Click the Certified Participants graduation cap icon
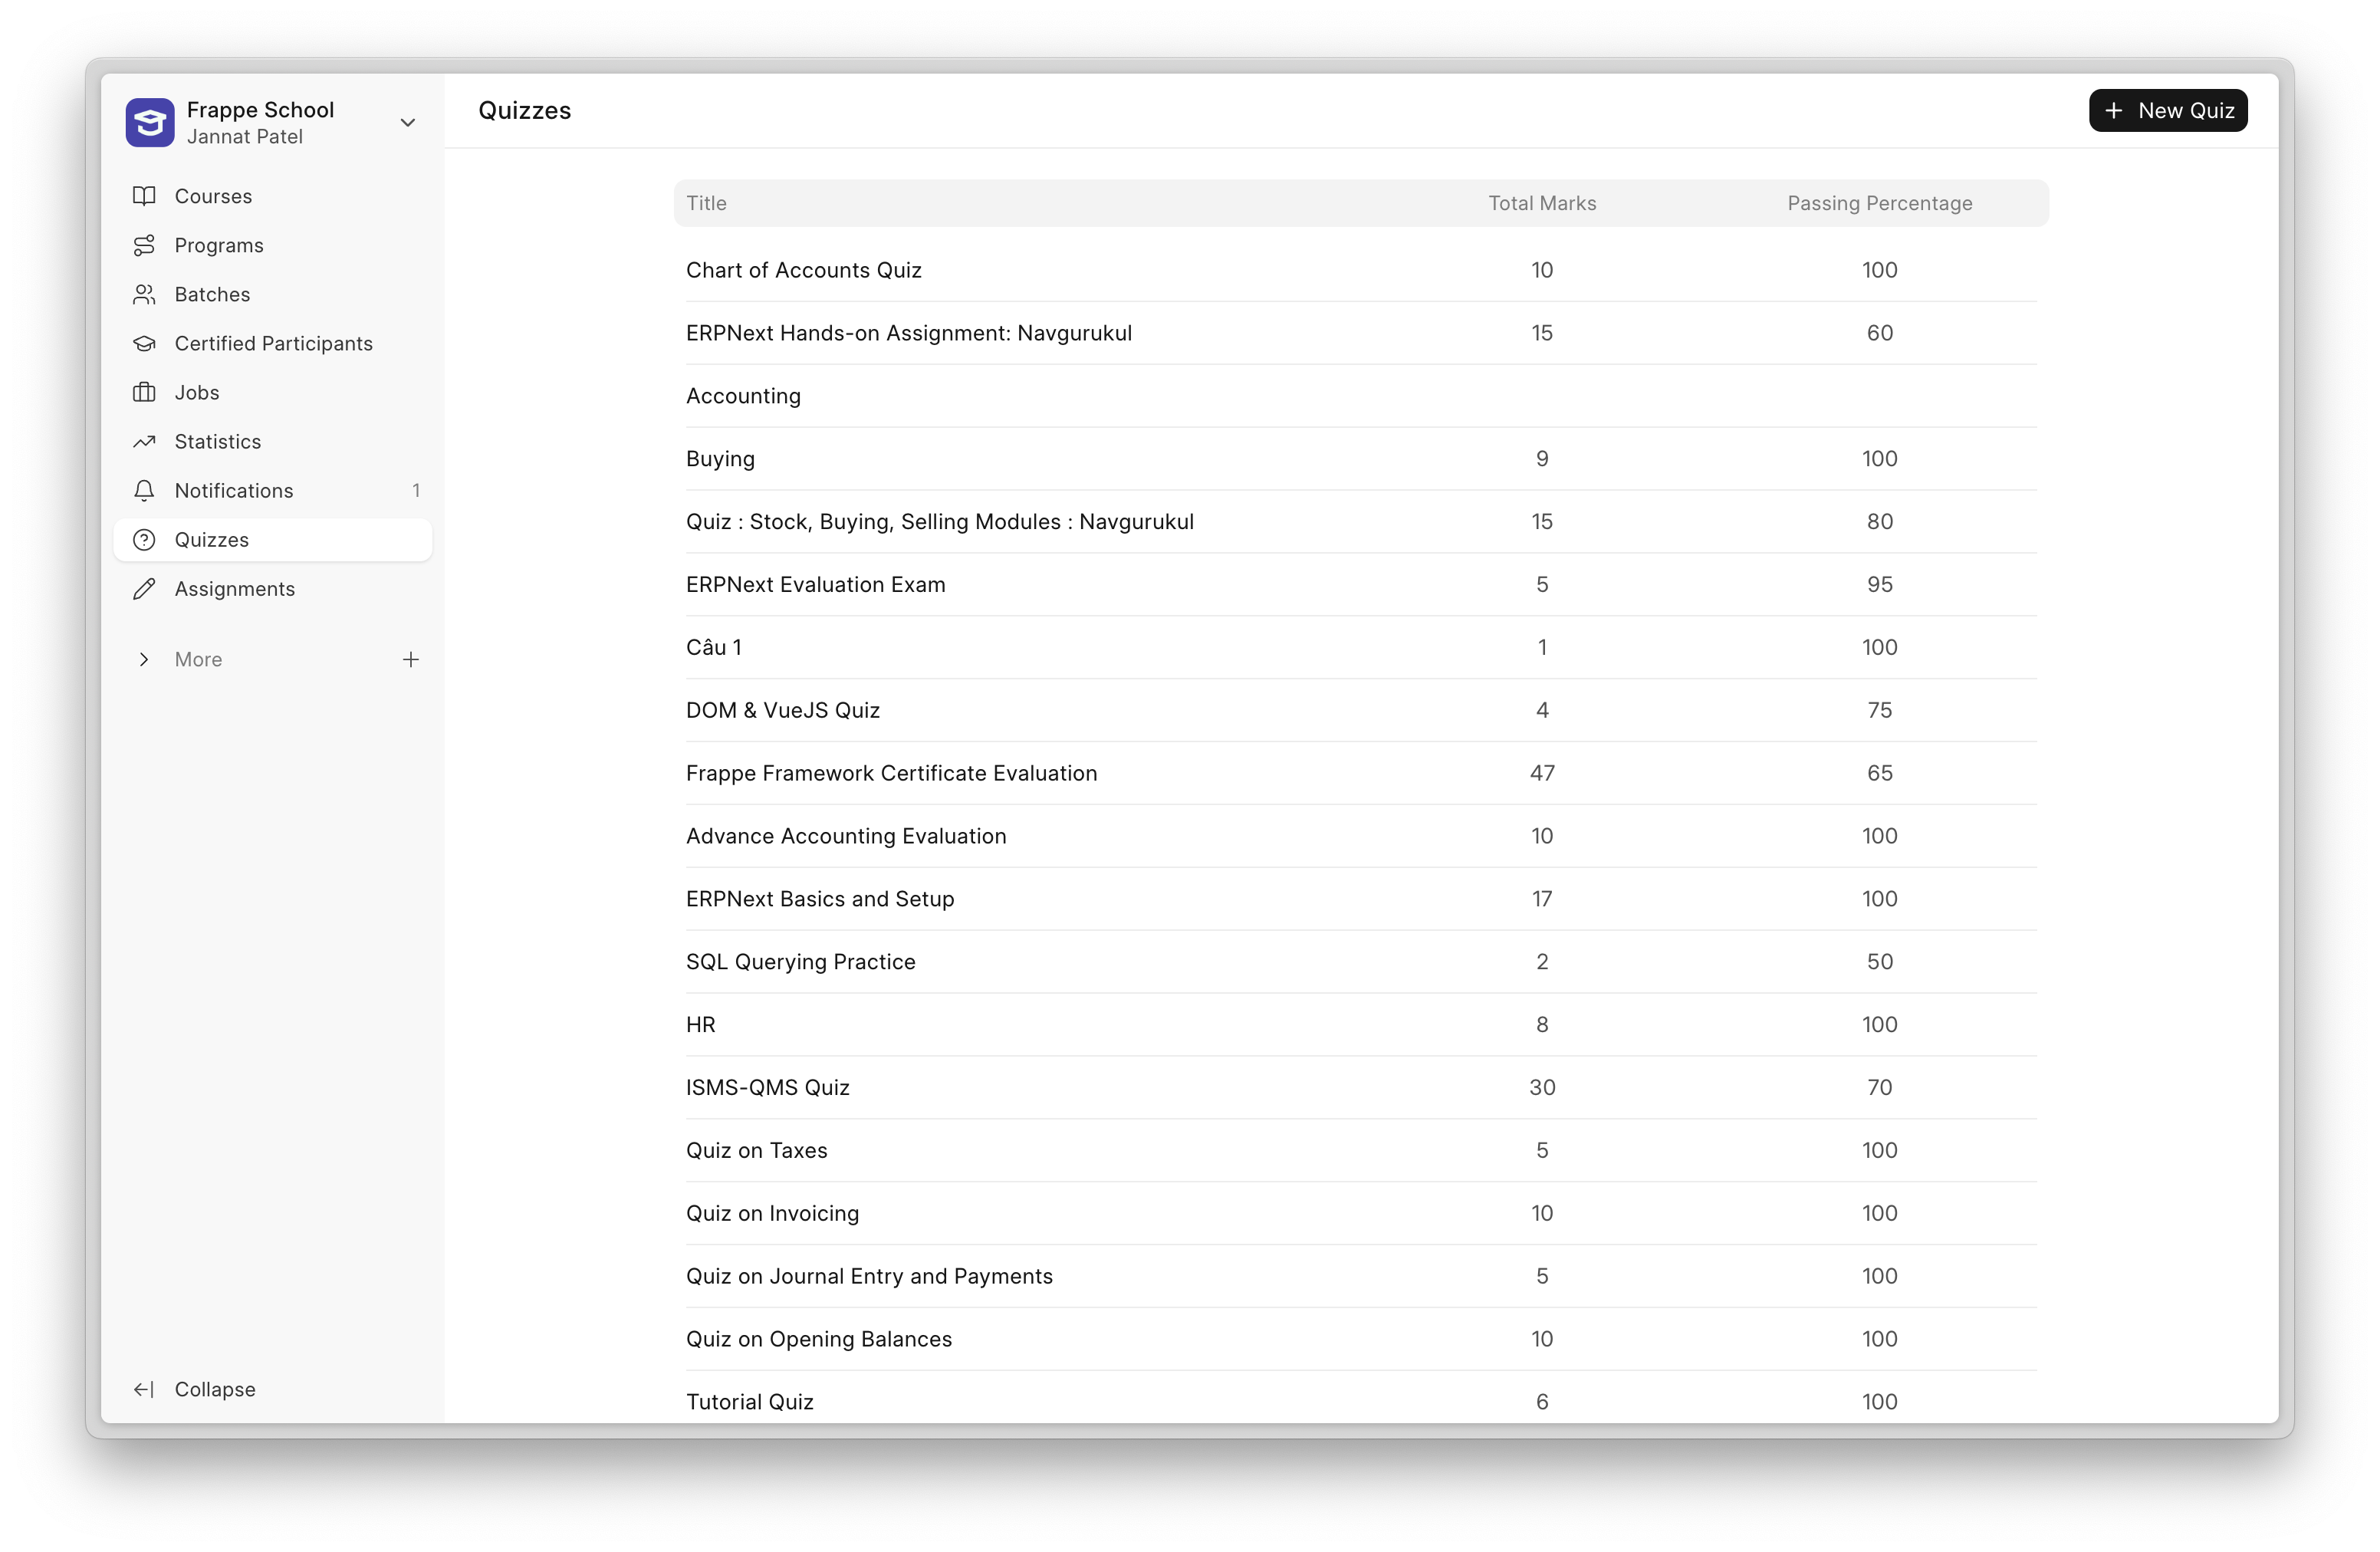Image resolution: width=2380 pixels, height=1552 pixels. 145,343
